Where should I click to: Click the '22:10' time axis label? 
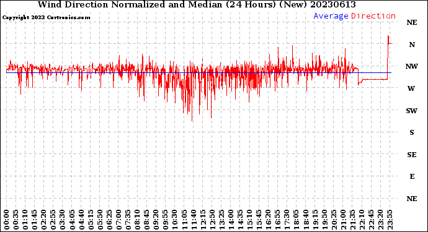coord(362,220)
